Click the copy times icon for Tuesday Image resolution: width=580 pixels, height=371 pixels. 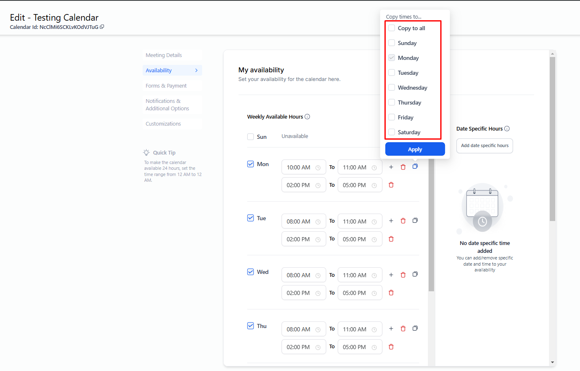(415, 221)
